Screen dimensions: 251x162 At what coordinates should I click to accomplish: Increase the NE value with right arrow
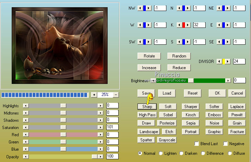pyautogui.click(x=228, y=8)
